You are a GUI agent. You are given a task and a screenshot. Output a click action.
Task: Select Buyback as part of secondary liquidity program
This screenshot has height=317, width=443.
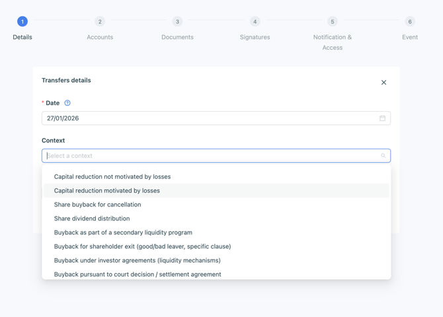click(x=123, y=232)
